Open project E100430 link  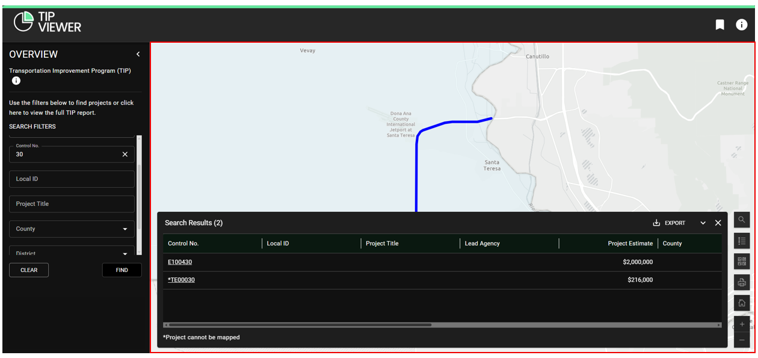click(180, 262)
